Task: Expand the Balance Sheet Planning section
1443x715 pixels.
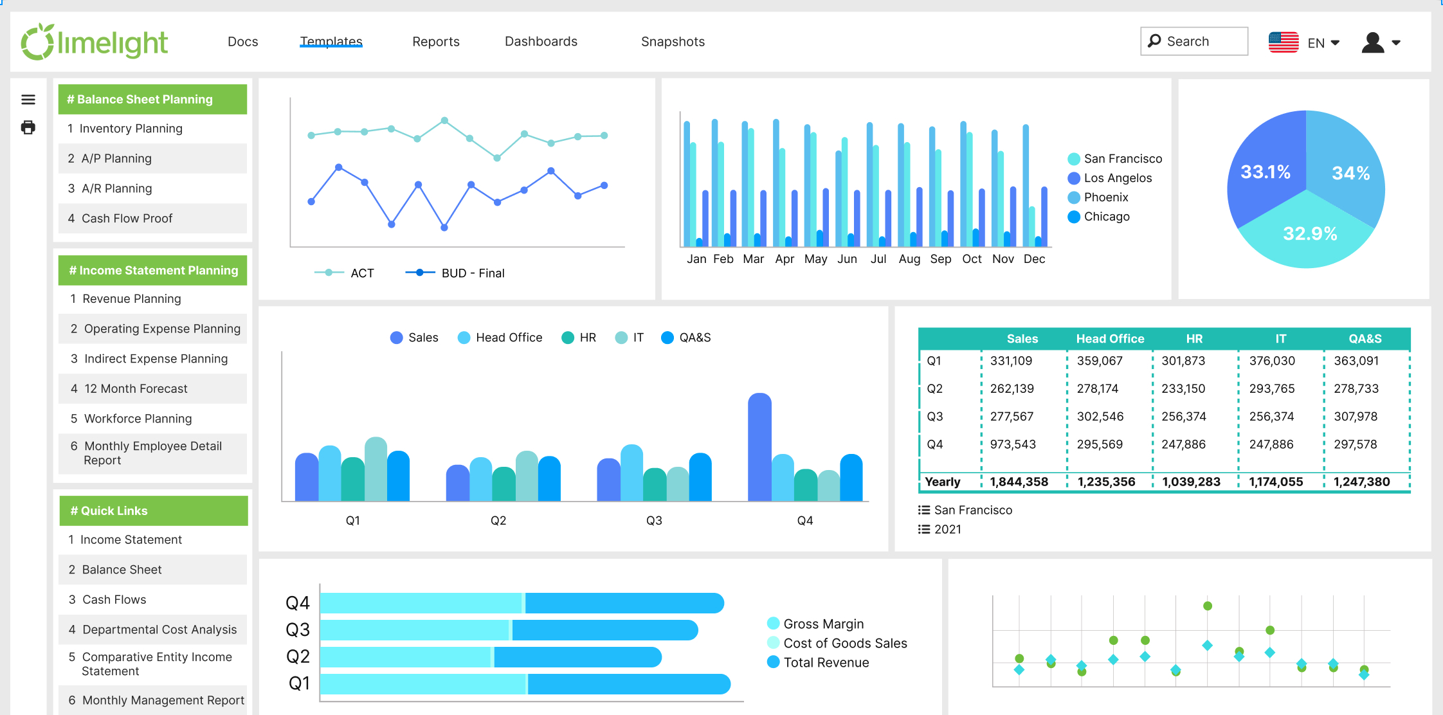Action: click(x=153, y=100)
